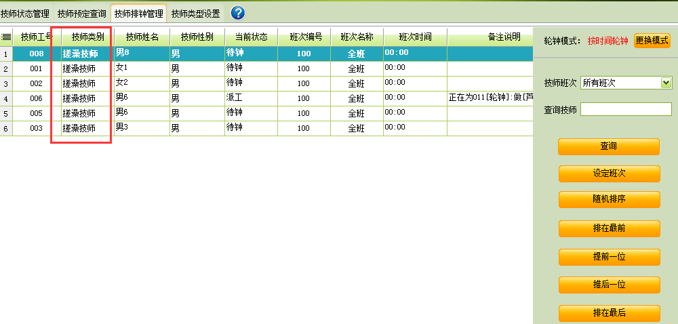678x324 pixels.
Task: Click the 提前一位 button
Action: click(x=609, y=257)
